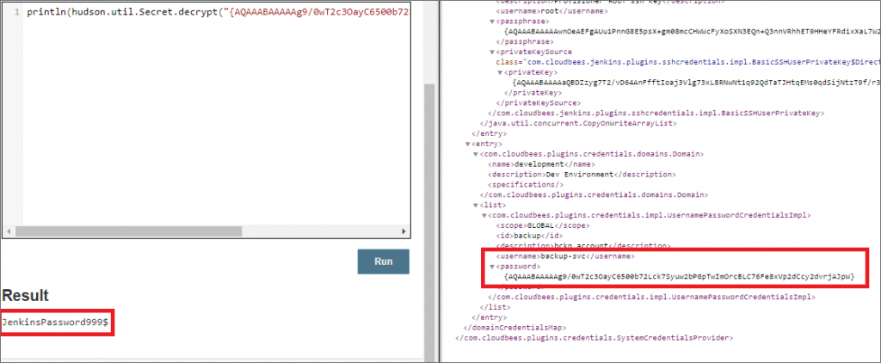Collapse the privateKeySource XML node
The width and height of the screenshot is (881, 363).
(x=493, y=52)
